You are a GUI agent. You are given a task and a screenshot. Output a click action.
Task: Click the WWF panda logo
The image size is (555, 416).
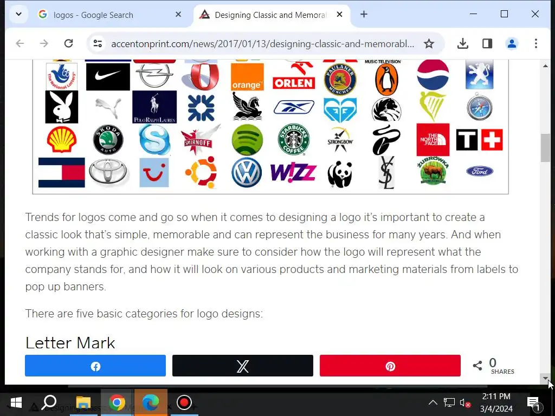click(x=339, y=173)
